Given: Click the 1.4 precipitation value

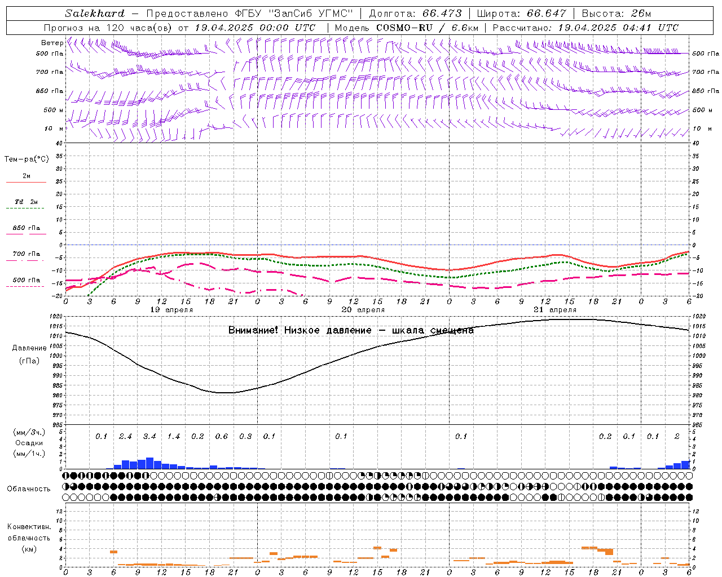Looking at the screenshot, I should point(174,437).
